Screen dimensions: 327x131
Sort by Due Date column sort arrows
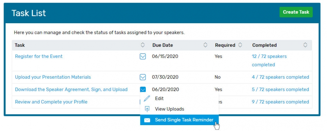tap(206, 45)
